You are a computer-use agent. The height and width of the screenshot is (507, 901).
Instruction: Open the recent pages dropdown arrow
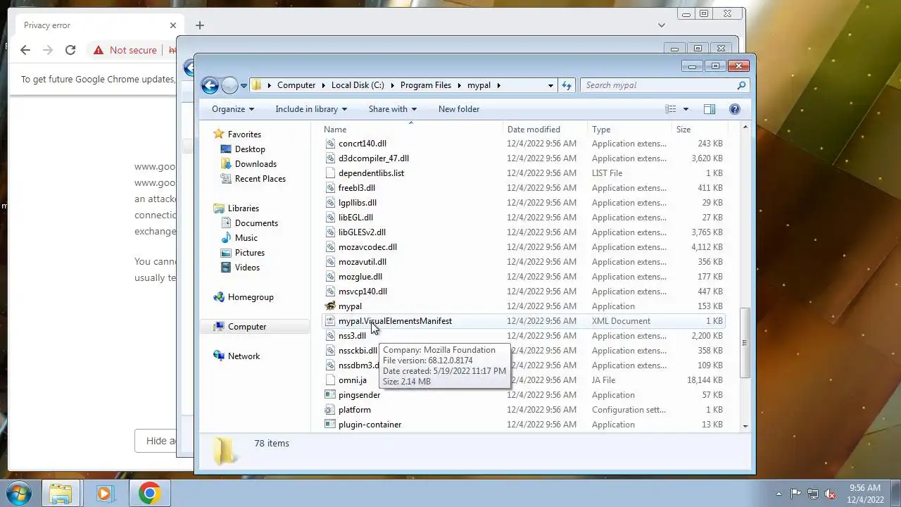(x=244, y=85)
